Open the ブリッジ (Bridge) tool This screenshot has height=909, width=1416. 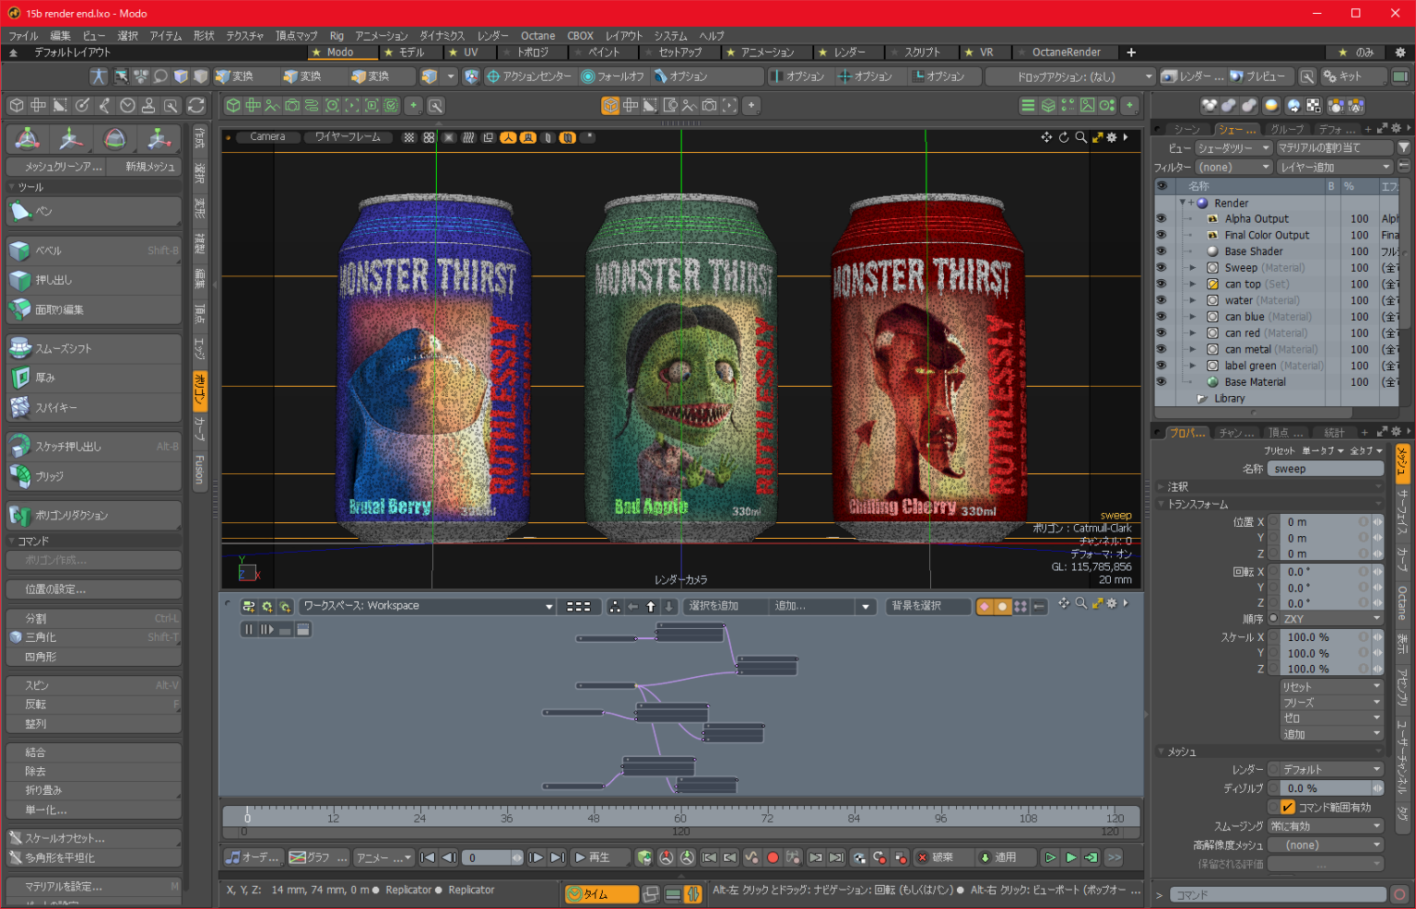click(x=92, y=476)
